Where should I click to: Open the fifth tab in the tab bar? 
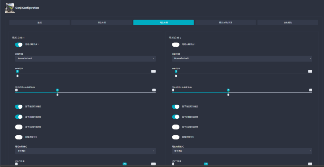(287, 23)
